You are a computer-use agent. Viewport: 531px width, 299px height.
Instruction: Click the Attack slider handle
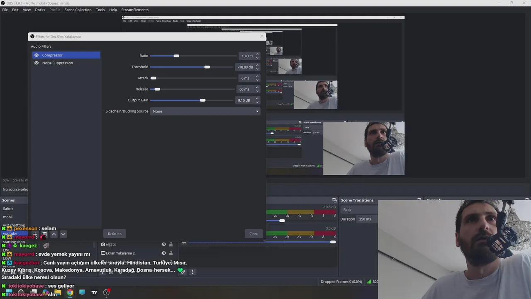153,78
